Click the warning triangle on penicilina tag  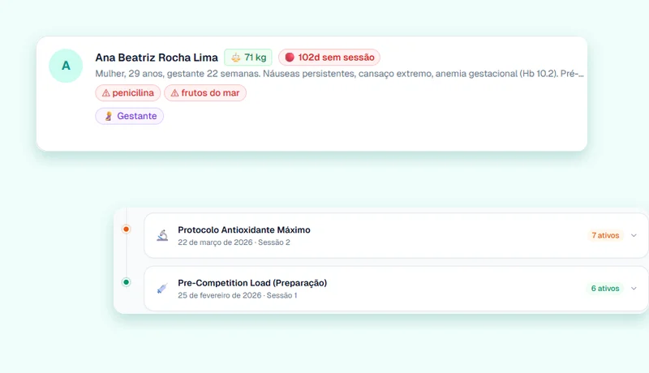click(106, 93)
